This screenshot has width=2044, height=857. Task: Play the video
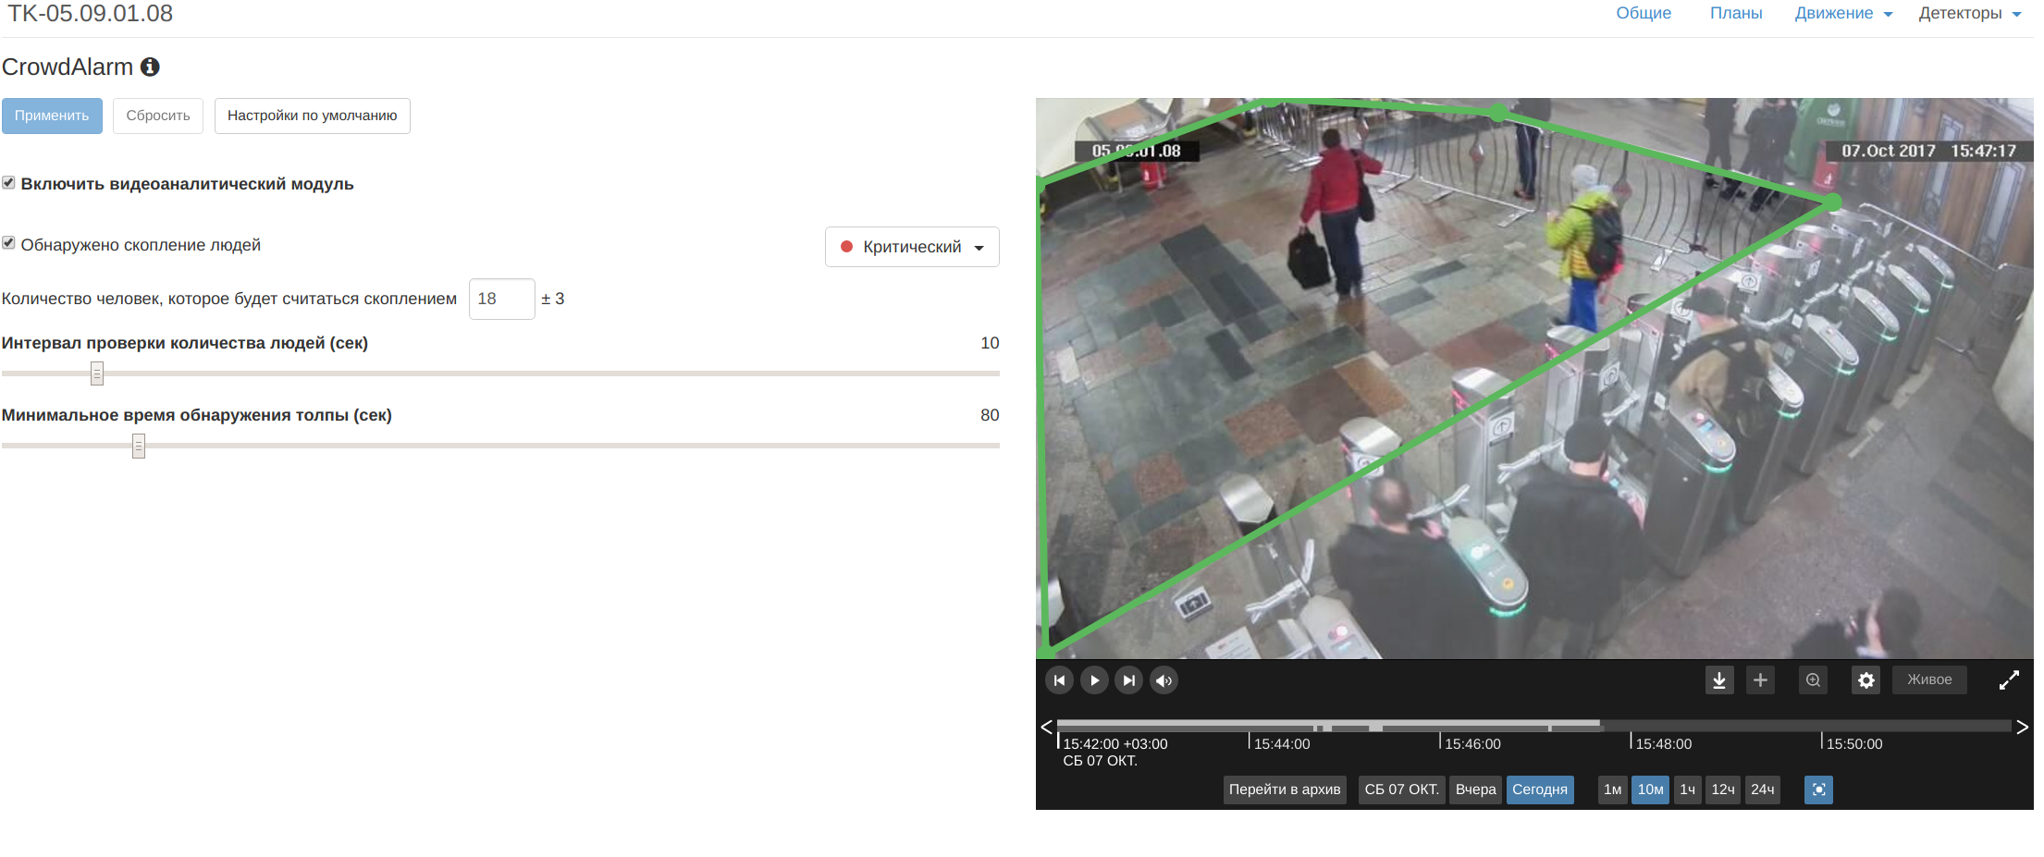click(1094, 680)
